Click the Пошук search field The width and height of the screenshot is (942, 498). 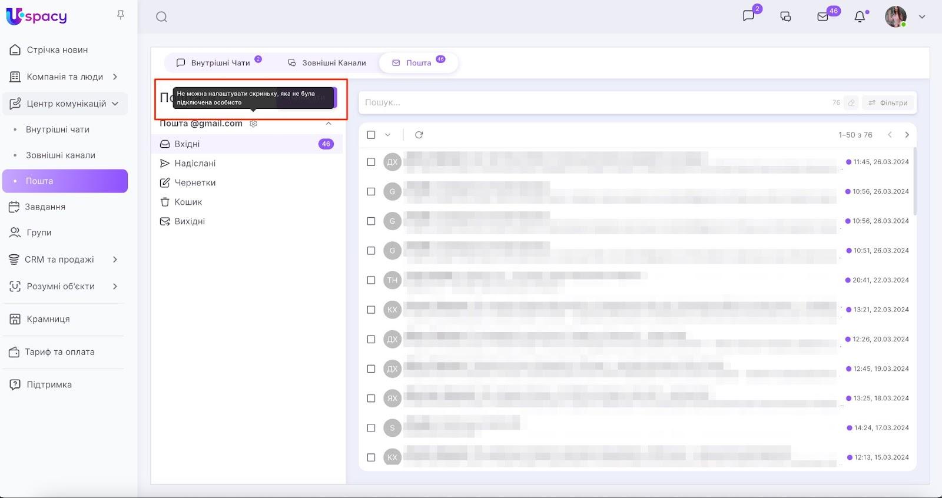[x=595, y=102]
